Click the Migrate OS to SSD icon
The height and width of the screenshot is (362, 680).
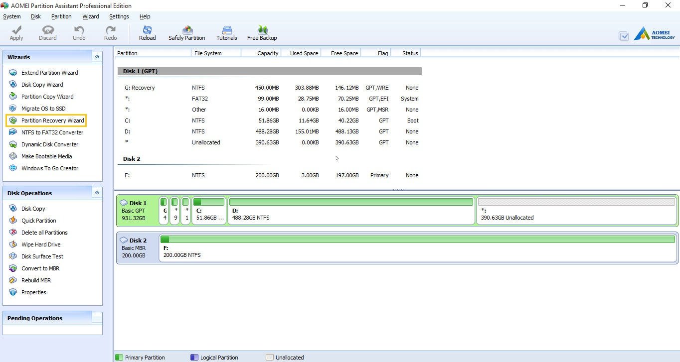[x=13, y=109]
